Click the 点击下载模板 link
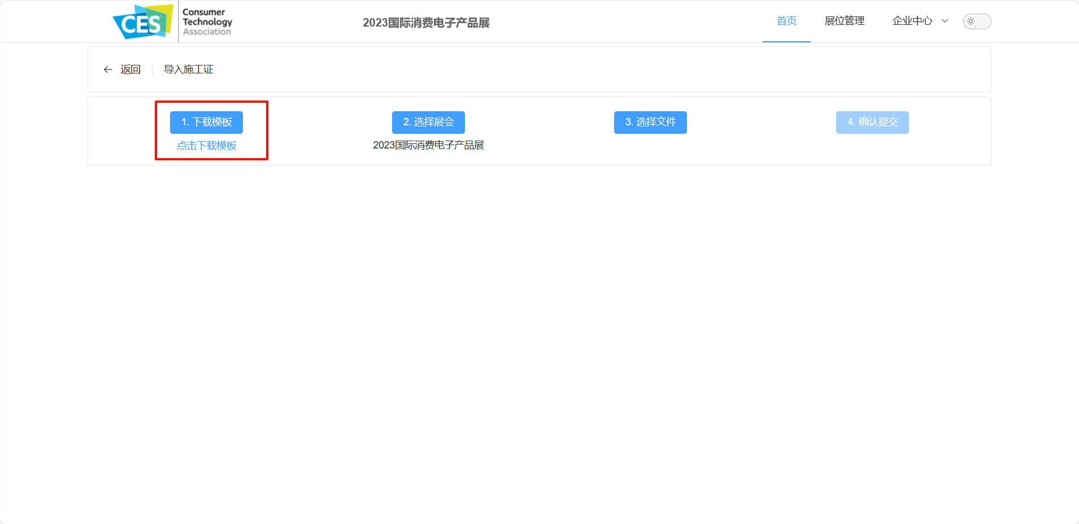Screen dimensions: 1079x524 pyautogui.click(x=206, y=146)
